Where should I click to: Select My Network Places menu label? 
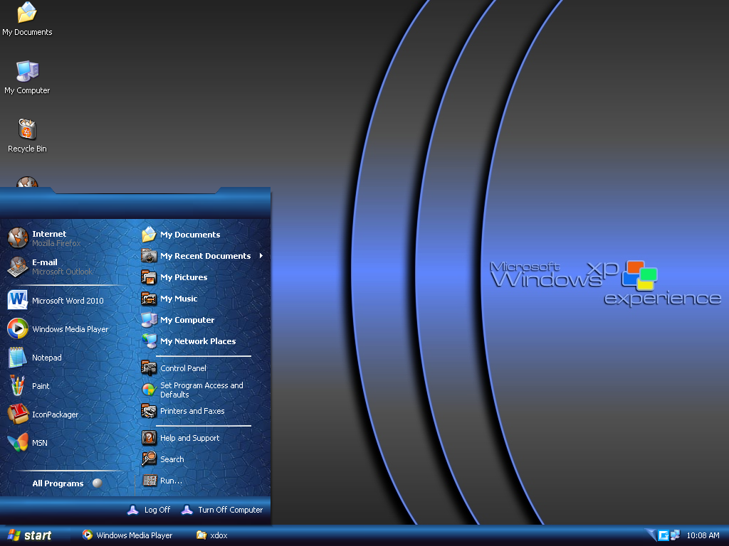pos(198,341)
